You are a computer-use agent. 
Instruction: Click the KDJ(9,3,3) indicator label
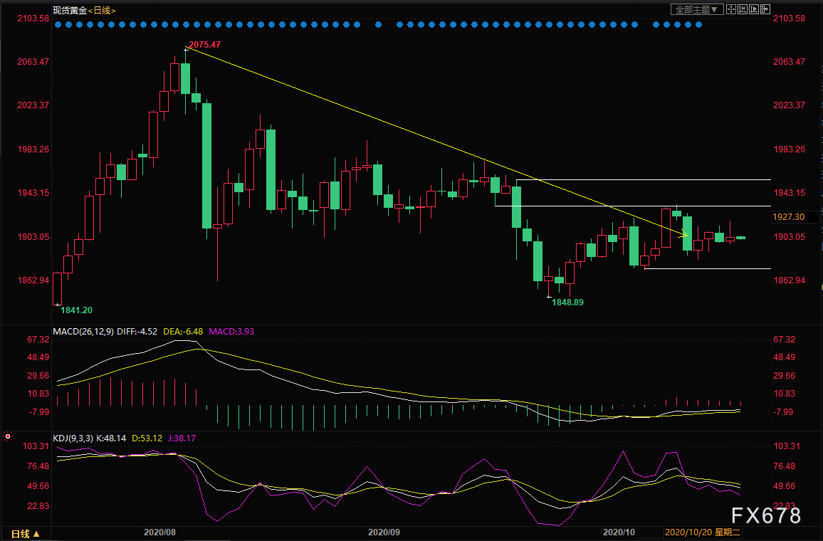point(73,438)
